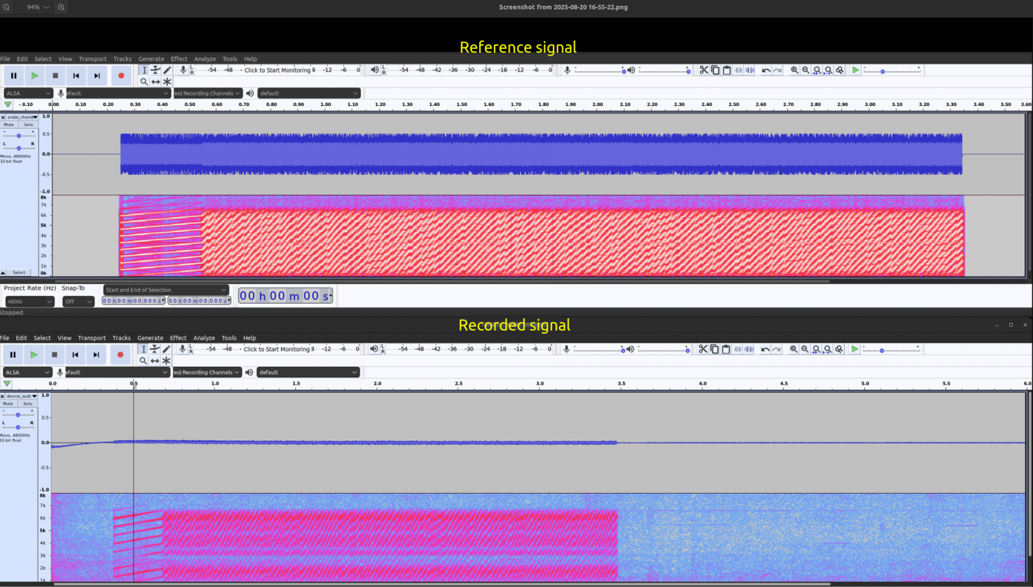Click the Select button below the srake_chamb track
Viewport: 1033px width, 587px height.
pos(19,272)
